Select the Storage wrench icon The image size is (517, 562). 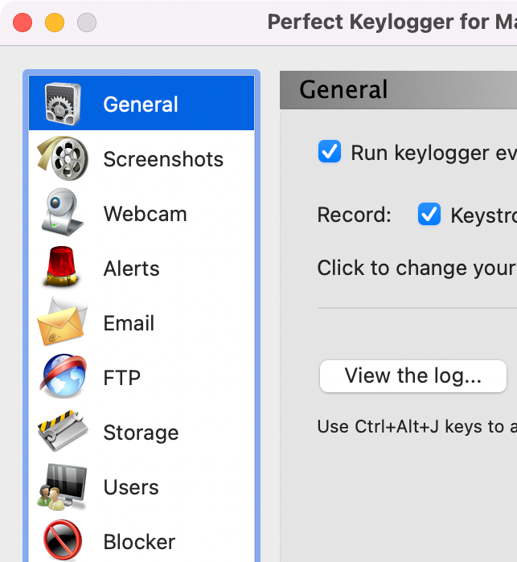63,430
